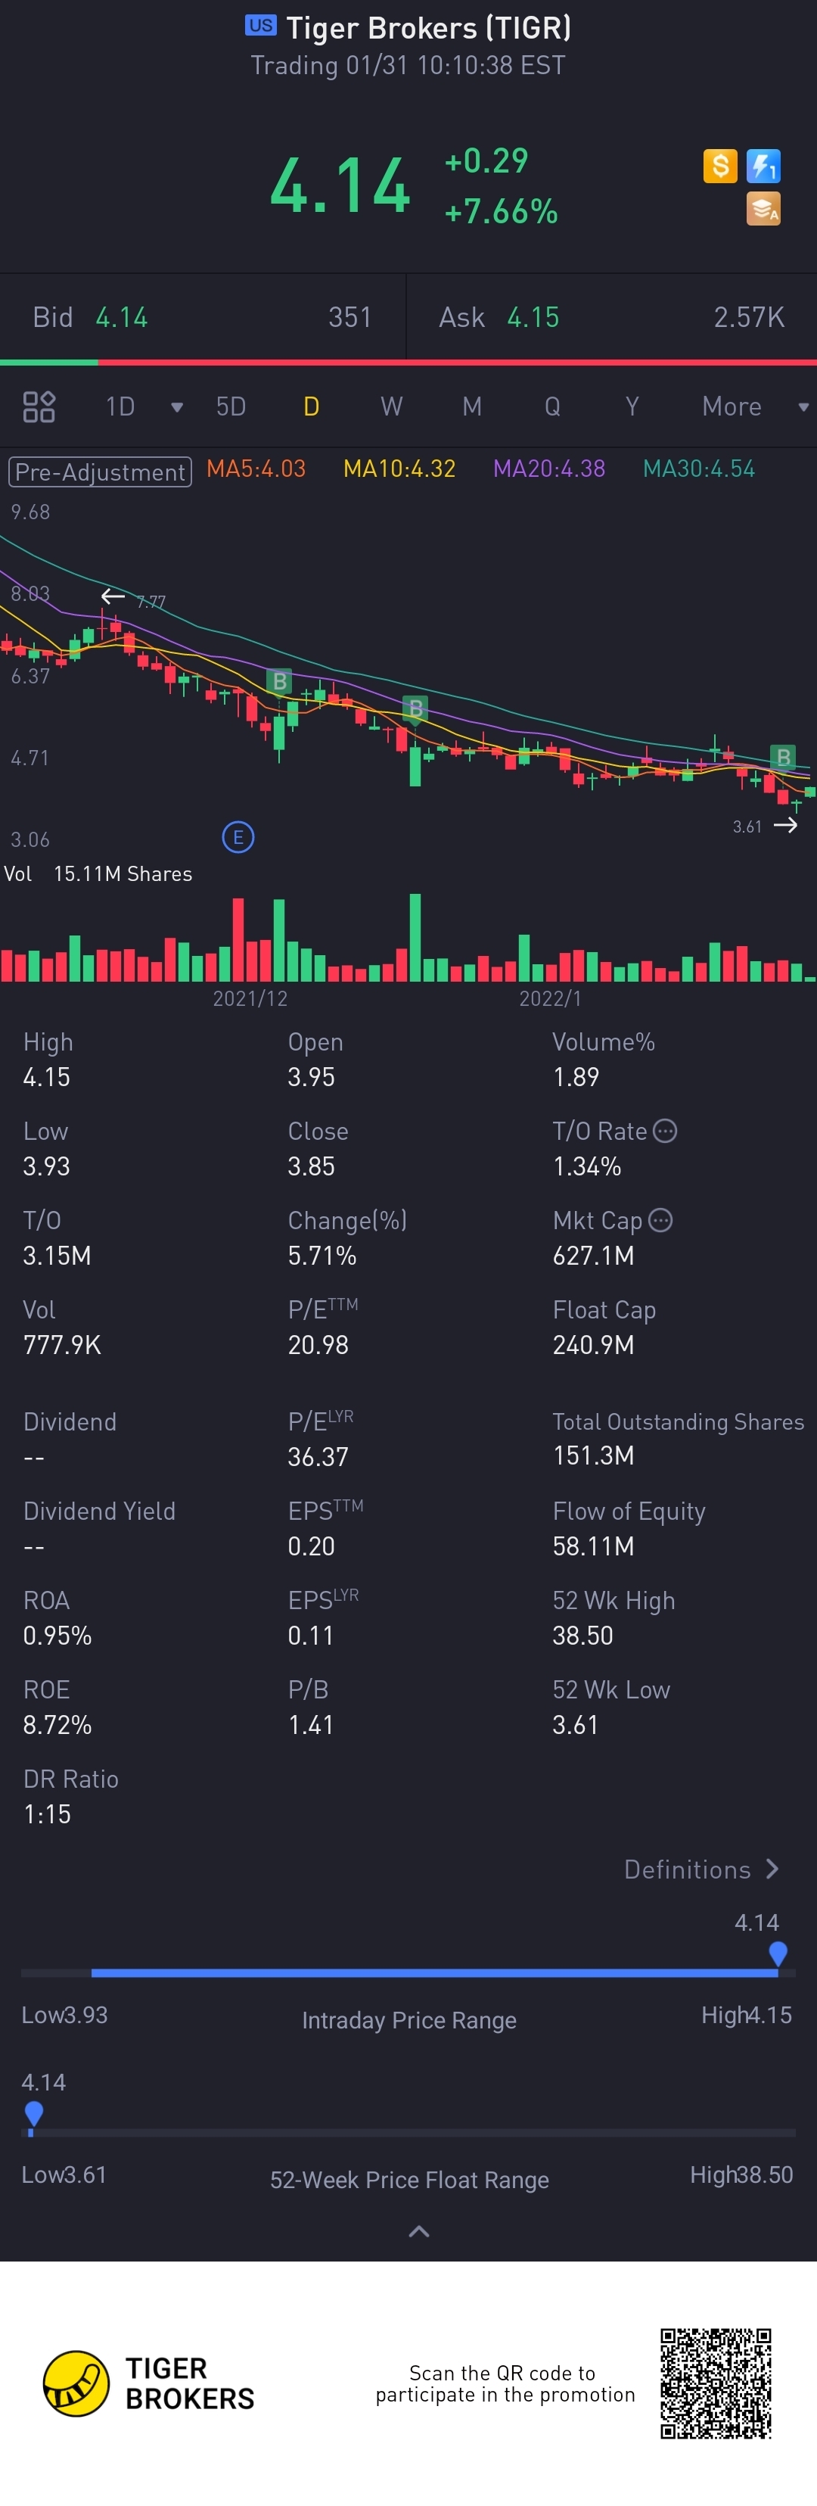
Task: Tap the Tiger Brokers logo
Action: (x=76, y=2383)
